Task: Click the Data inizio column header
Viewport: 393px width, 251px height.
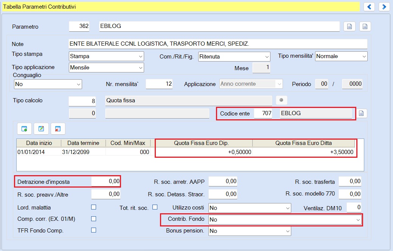Action: point(39,143)
